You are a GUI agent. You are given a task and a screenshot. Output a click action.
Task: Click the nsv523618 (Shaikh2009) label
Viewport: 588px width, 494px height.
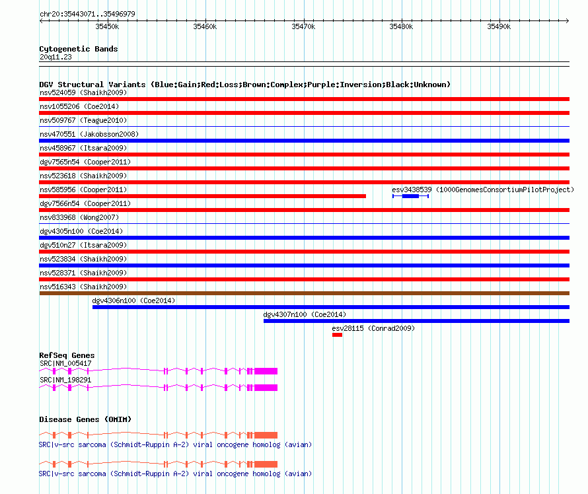click(x=83, y=176)
